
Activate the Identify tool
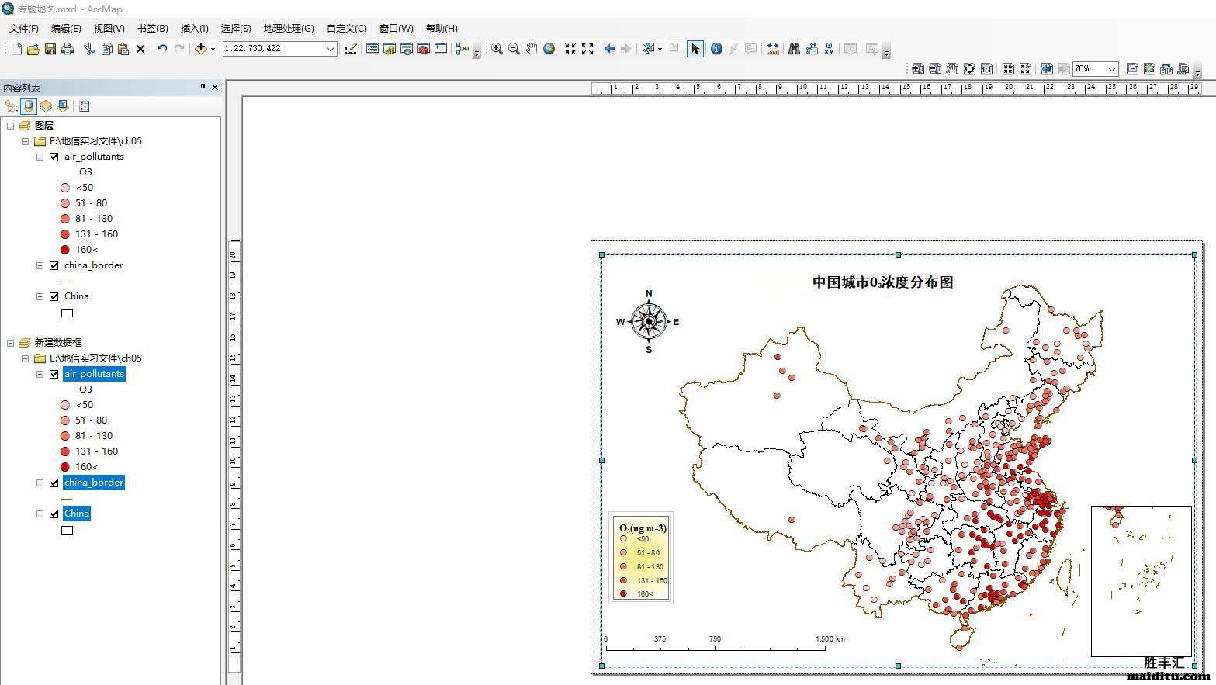coord(715,49)
